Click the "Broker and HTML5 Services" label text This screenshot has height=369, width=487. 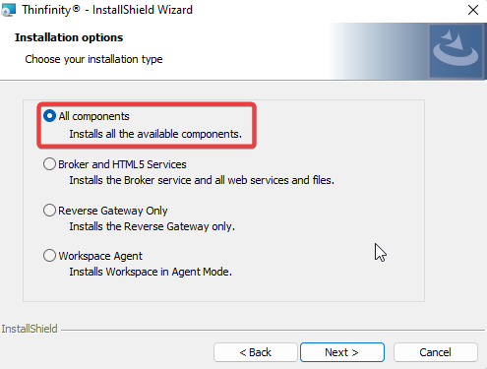point(122,164)
